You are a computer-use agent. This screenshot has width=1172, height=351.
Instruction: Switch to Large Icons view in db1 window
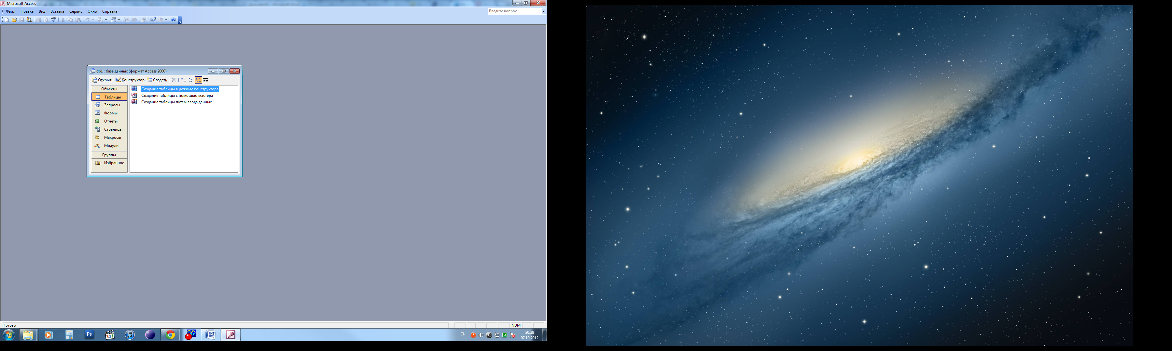(x=183, y=80)
